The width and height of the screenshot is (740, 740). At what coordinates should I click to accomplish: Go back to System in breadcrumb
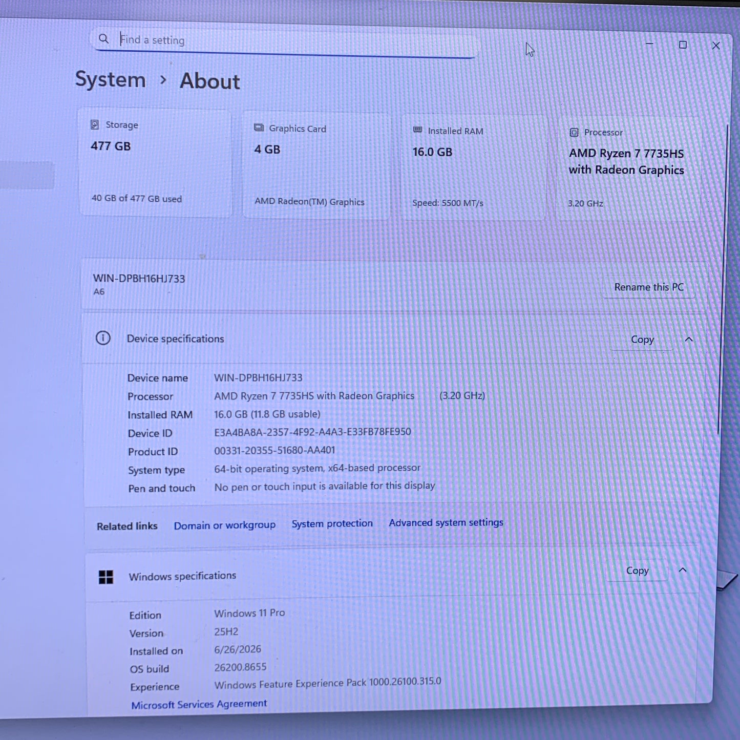click(x=111, y=79)
